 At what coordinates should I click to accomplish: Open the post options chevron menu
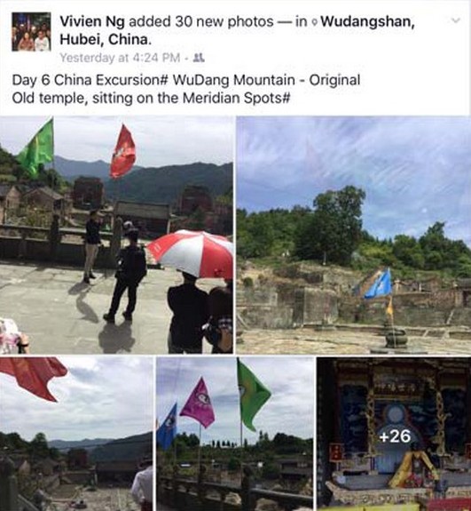pyautogui.click(x=456, y=20)
